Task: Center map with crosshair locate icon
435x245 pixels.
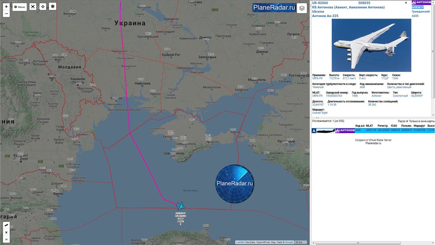Action: point(43,7)
